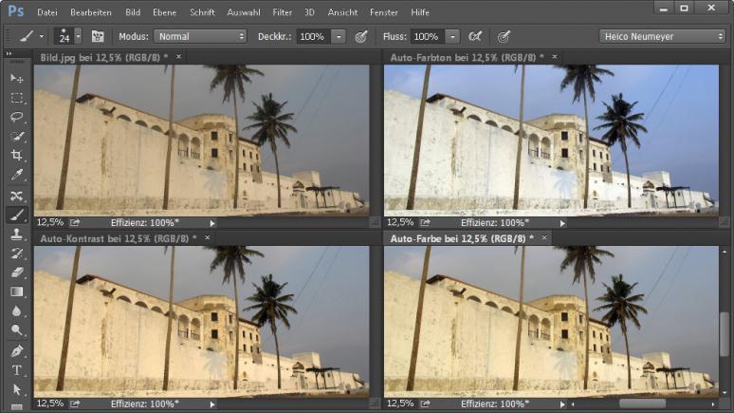Select the Type tool
The image size is (734, 413).
pos(16,369)
